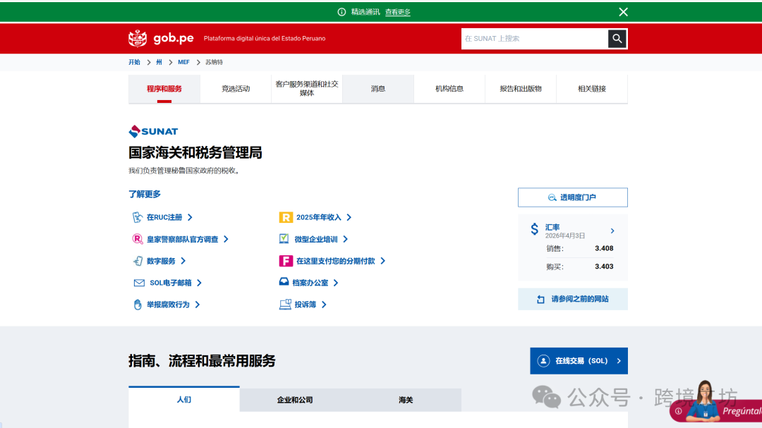Open the 海关 tab in the services section
762x428 pixels.
404,399
